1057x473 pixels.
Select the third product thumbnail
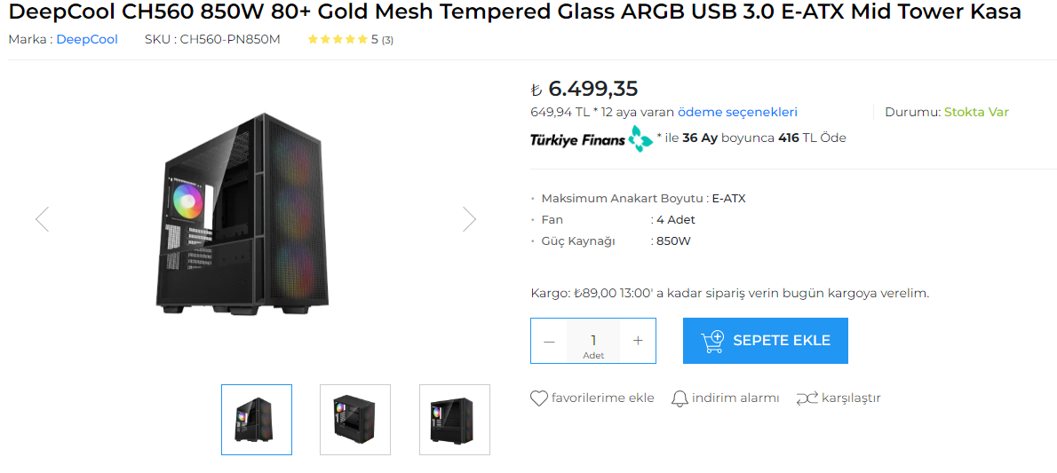pyautogui.click(x=455, y=420)
